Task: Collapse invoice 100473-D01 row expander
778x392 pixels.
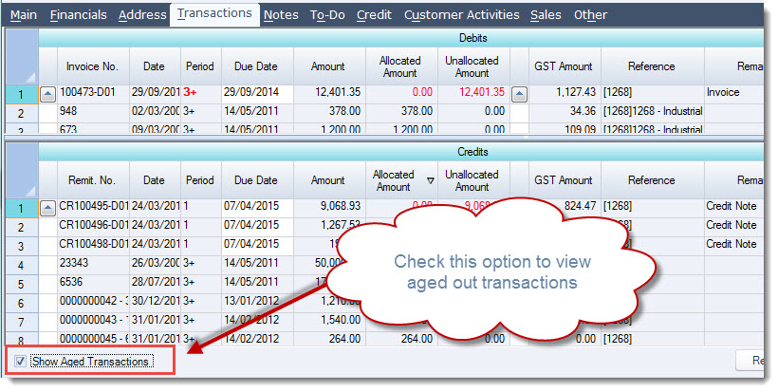Action: pos(47,94)
